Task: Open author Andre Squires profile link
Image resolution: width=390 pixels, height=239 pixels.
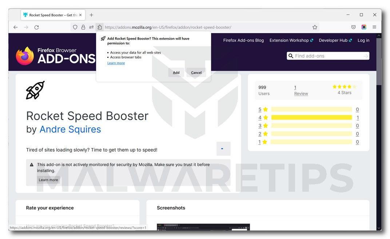Action: click(70, 130)
